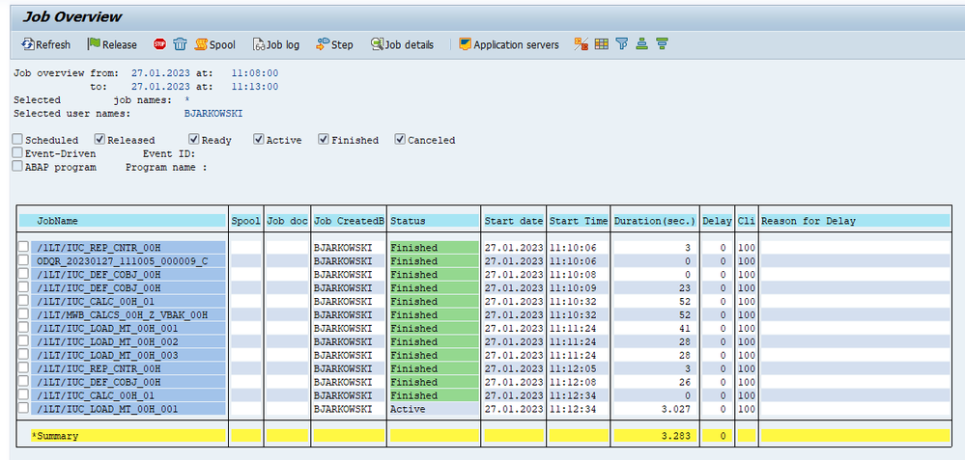Click the icon right of Application servers
Screen dimensions: 965x460
581,44
